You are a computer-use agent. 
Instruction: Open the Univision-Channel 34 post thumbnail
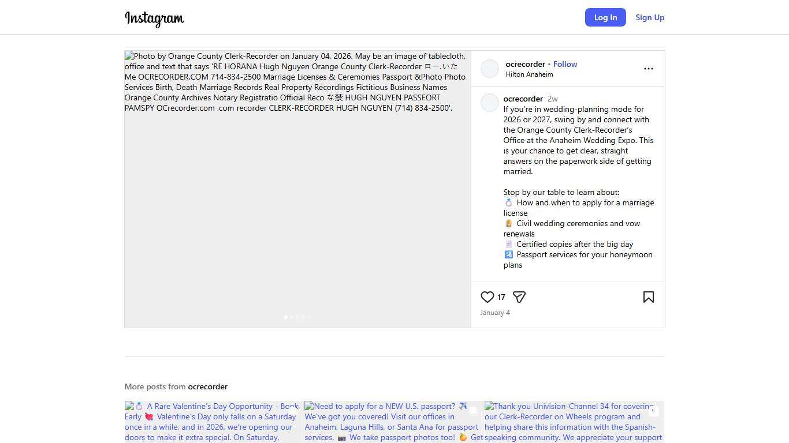coord(574,422)
